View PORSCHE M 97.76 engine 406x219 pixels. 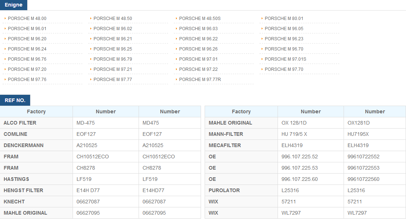coord(27,79)
